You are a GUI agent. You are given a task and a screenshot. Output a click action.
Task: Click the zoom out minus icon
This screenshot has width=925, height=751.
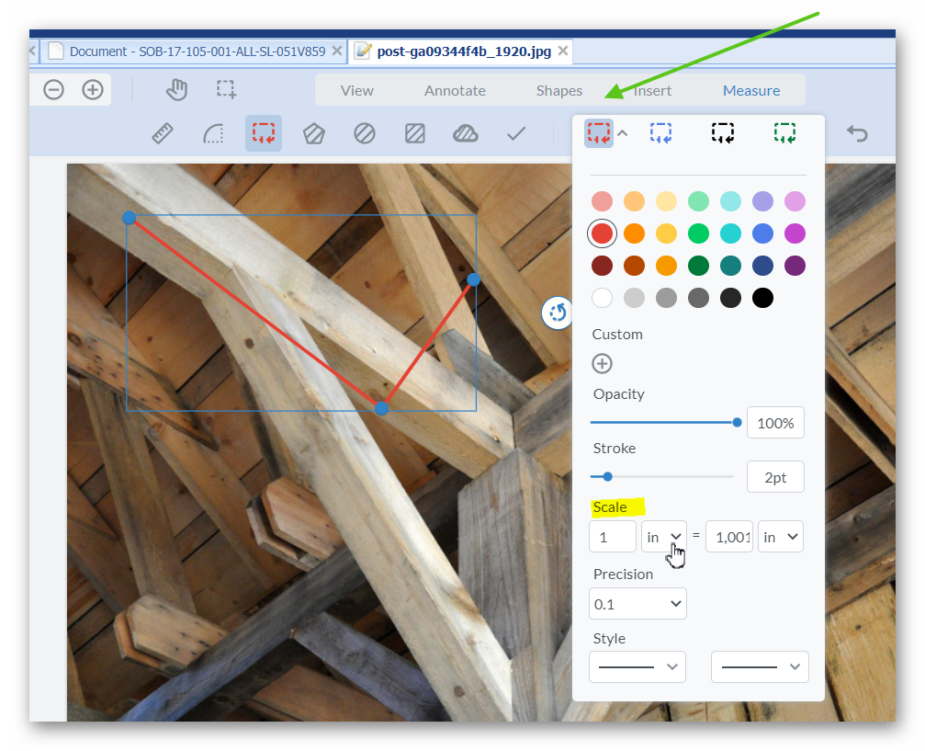click(x=54, y=90)
